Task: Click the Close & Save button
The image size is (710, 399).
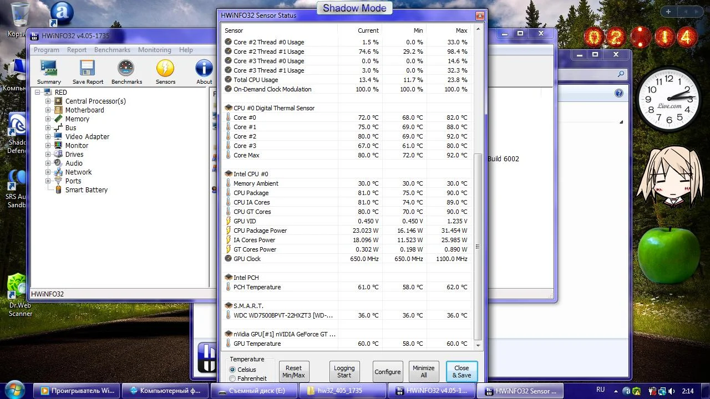Action: point(461,371)
